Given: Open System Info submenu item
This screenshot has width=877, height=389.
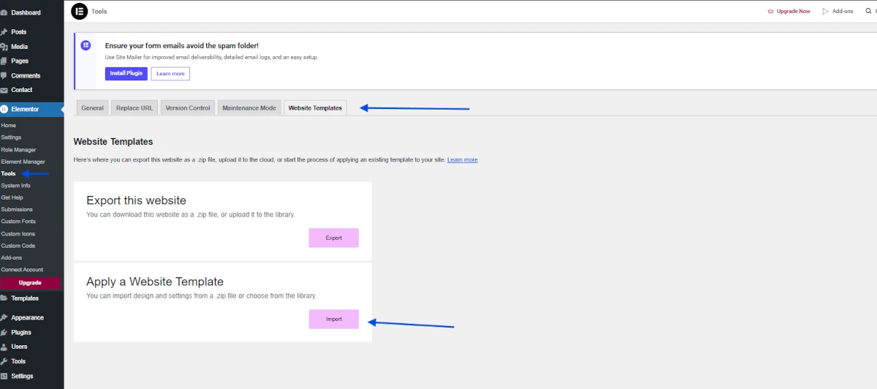Looking at the screenshot, I should coord(16,186).
